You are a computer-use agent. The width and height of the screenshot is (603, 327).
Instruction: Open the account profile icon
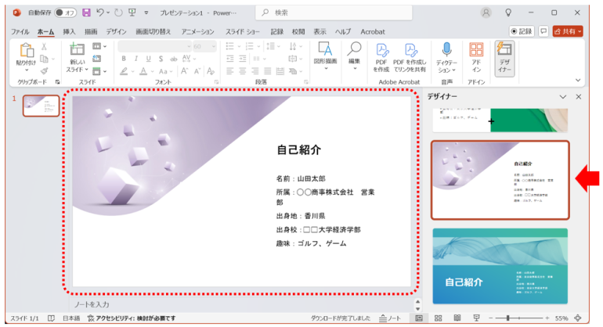click(x=486, y=13)
